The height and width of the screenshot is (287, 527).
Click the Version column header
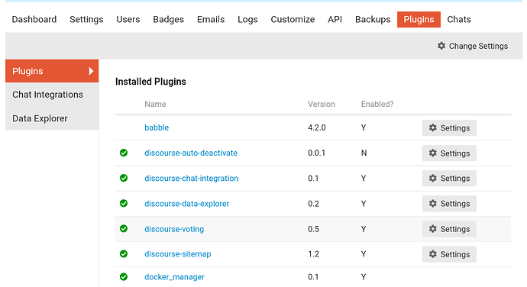pos(322,104)
